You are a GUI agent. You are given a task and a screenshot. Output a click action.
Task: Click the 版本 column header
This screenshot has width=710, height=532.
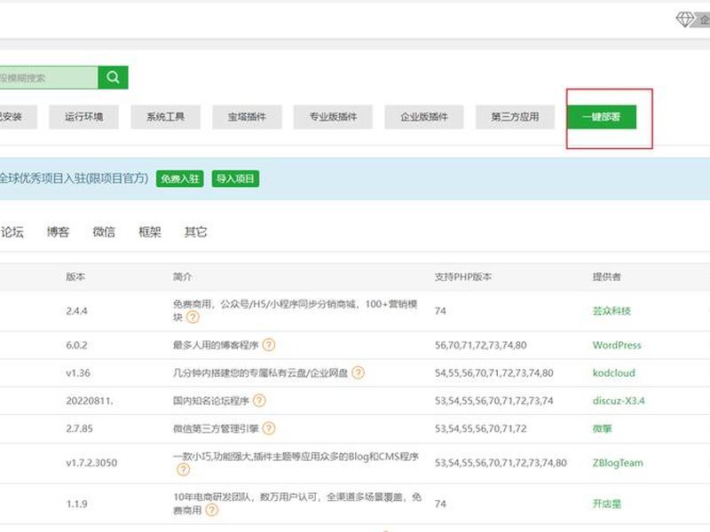click(75, 277)
